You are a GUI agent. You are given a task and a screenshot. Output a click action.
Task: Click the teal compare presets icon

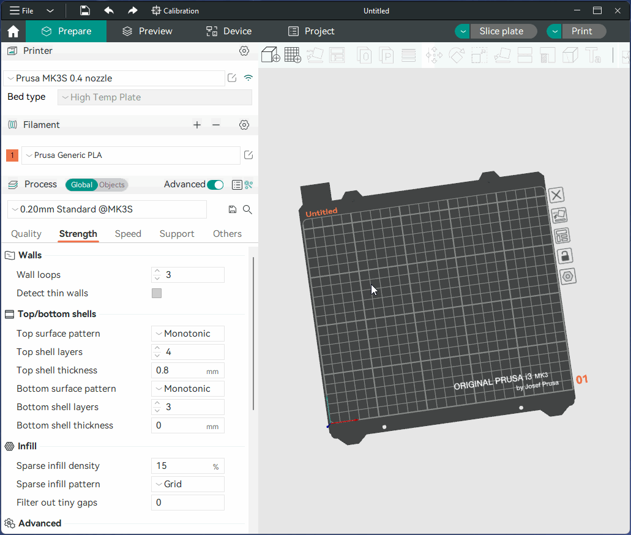point(248,185)
